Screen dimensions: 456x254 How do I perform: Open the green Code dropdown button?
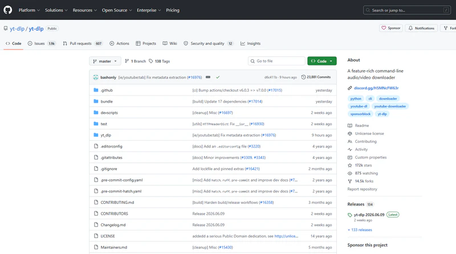click(x=322, y=61)
